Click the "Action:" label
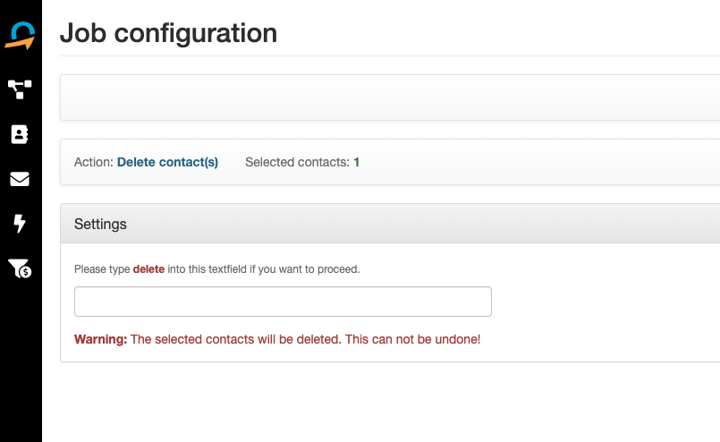This screenshot has width=720, height=442. point(94,162)
